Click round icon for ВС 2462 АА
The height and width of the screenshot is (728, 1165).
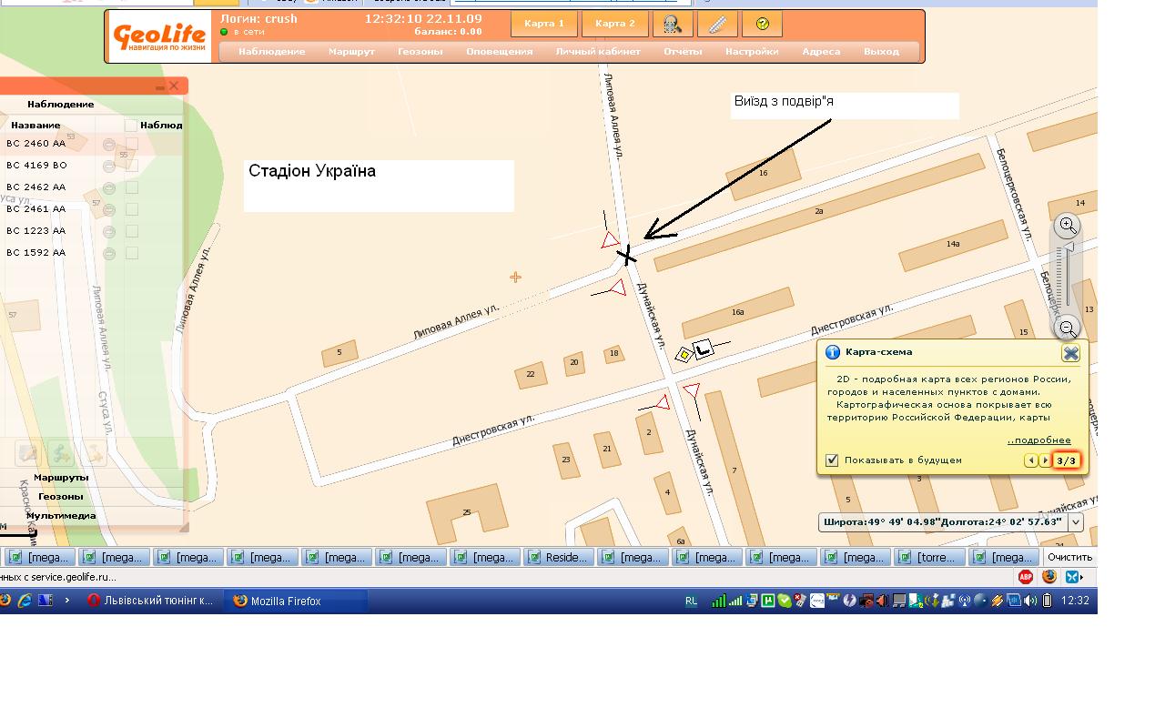pos(109,187)
